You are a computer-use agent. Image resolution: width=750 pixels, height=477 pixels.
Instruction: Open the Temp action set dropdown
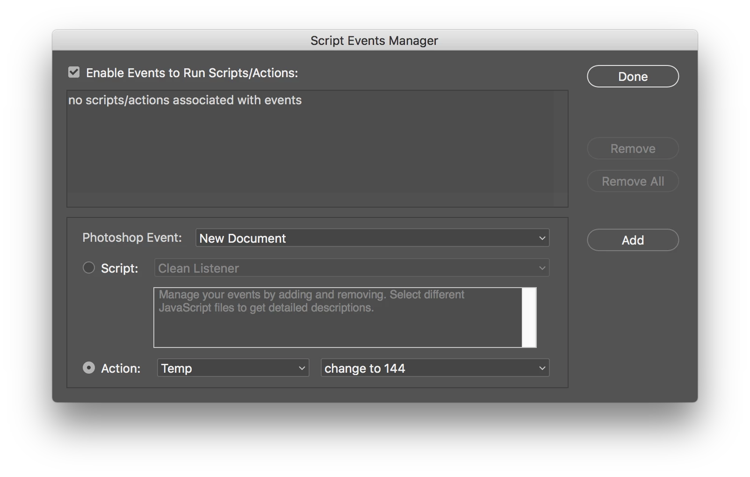click(x=233, y=368)
